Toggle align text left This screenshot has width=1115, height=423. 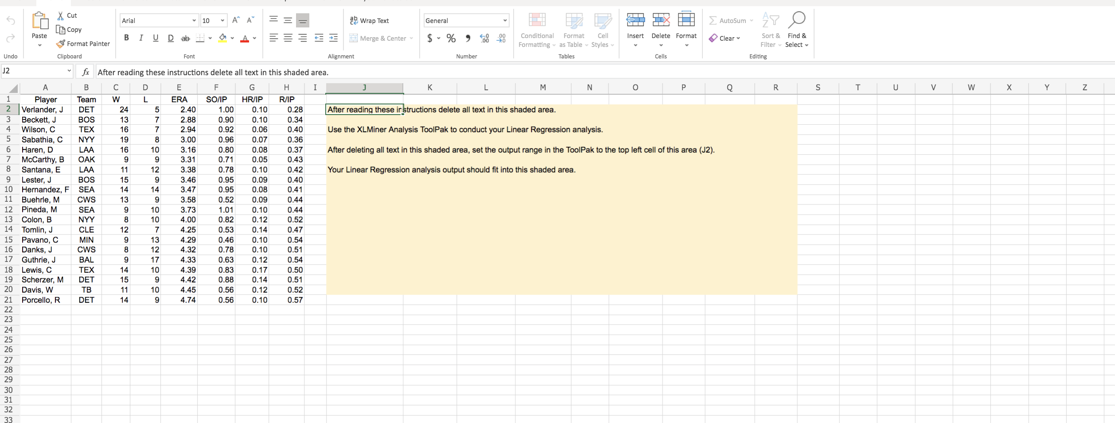274,38
